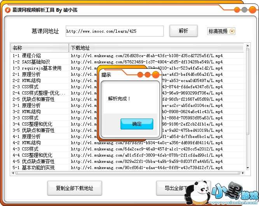This screenshot has height=206, width=259.
Task: Confirm the dialog with 确定 button
Action: coord(137,124)
